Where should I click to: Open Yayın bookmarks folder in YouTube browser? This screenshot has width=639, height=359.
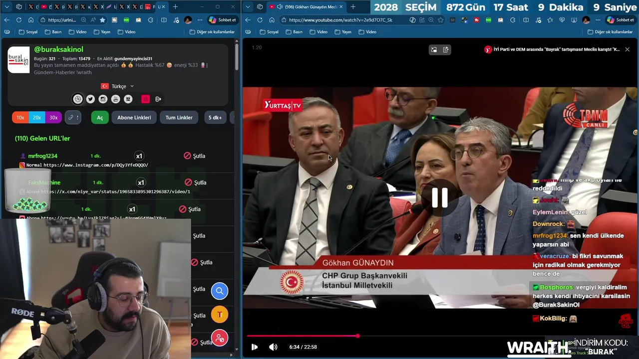(343, 32)
